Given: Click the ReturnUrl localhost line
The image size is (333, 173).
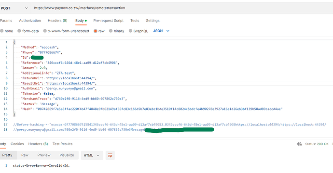Looking at the screenshot, I should click(x=58, y=78).
